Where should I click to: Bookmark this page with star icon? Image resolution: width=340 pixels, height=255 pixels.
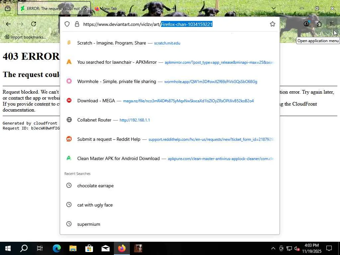(273, 24)
